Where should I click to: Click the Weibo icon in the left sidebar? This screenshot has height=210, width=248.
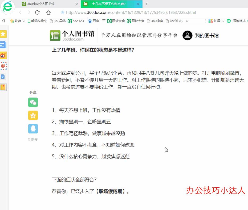(3, 55)
